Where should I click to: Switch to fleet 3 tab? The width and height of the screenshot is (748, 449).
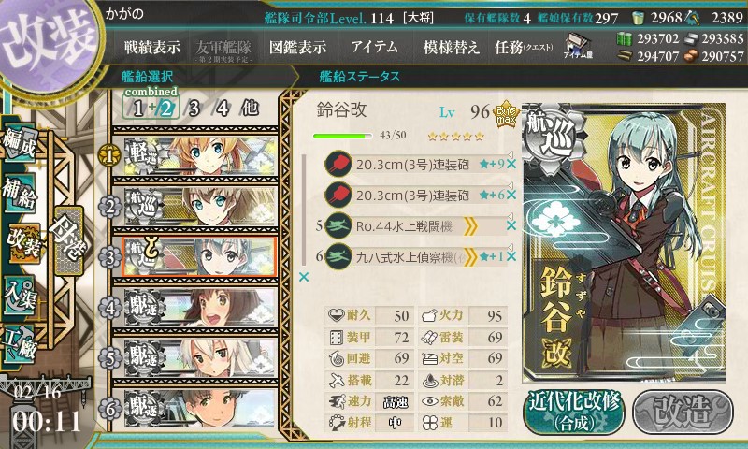click(194, 109)
